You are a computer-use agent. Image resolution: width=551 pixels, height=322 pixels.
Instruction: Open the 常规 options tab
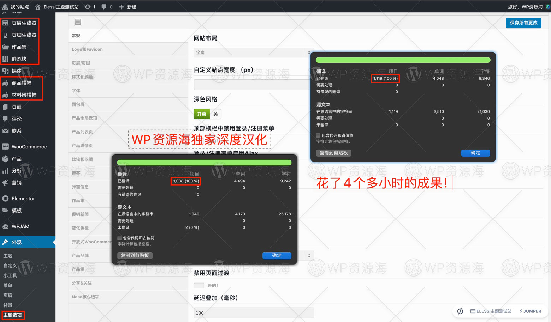click(128, 36)
